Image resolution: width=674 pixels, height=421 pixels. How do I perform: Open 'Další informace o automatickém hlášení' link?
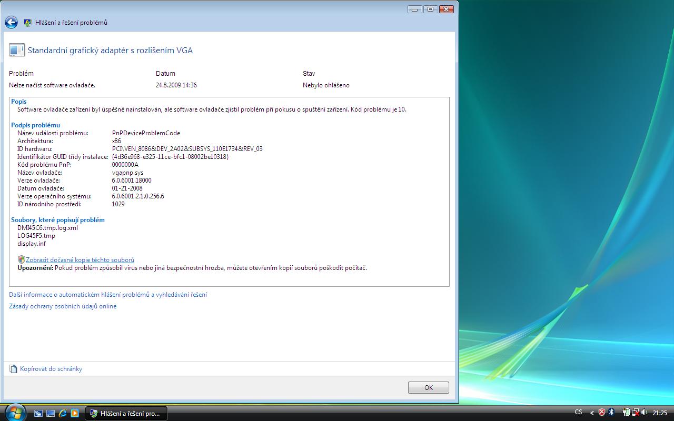(x=108, y=295)
